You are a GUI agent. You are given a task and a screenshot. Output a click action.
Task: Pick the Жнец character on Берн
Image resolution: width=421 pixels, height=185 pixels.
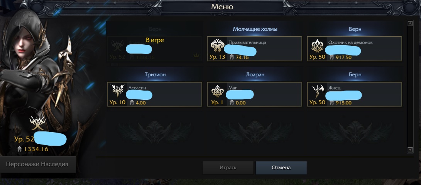(x=354, y=94)
